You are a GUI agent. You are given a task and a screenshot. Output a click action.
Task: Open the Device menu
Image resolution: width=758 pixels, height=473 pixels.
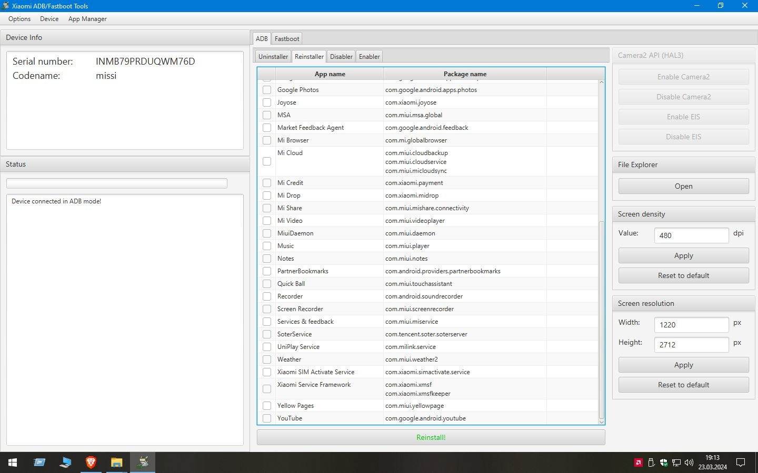click(49, 19)
